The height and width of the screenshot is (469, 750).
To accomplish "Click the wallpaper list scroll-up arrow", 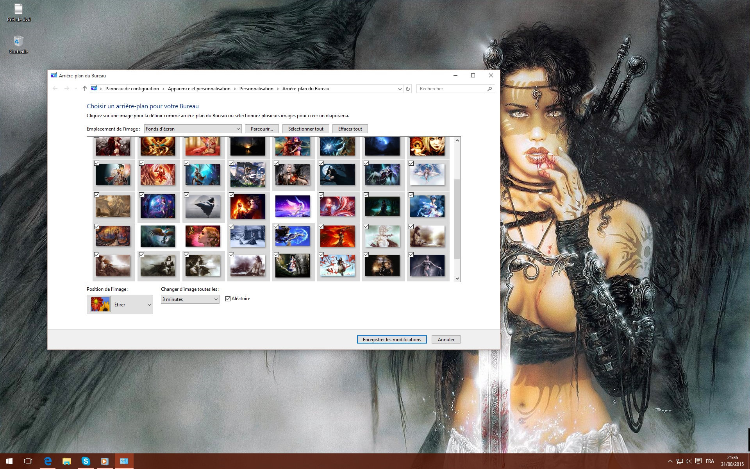I will [457, 140].
